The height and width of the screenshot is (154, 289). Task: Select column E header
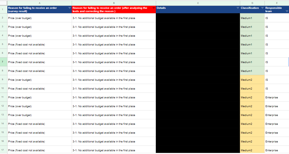(277, 3)
